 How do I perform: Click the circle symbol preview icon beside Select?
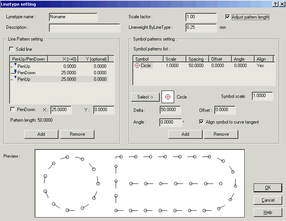[x=168, y=97]
